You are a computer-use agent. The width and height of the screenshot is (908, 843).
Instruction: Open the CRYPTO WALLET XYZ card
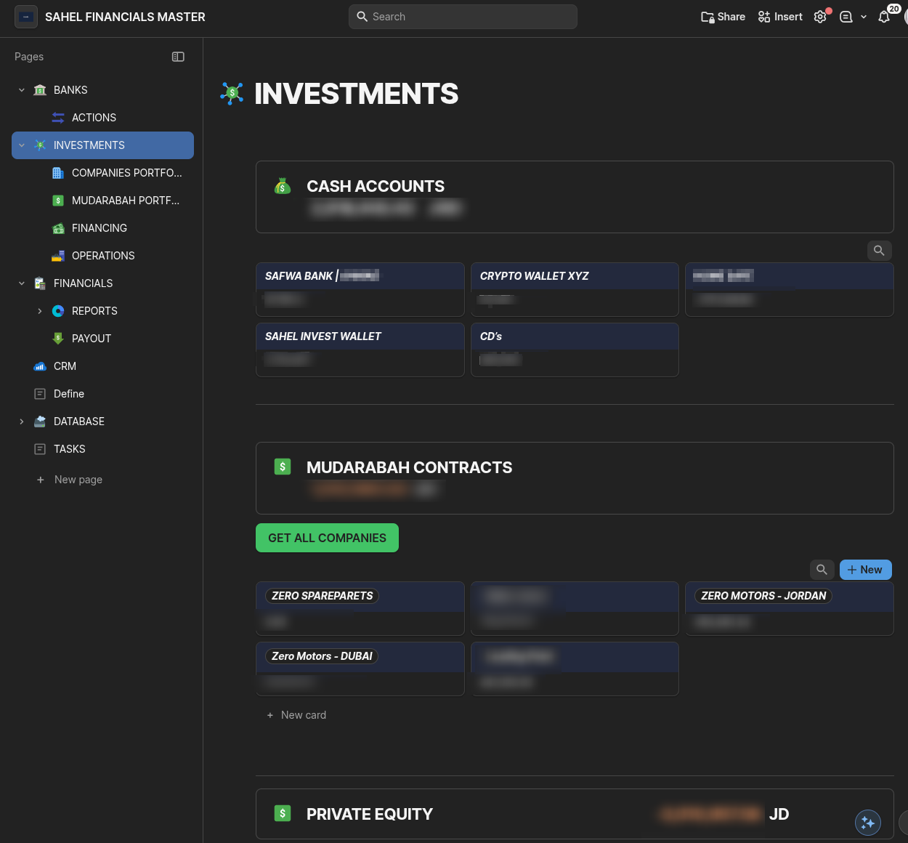(x=575, y=289)
